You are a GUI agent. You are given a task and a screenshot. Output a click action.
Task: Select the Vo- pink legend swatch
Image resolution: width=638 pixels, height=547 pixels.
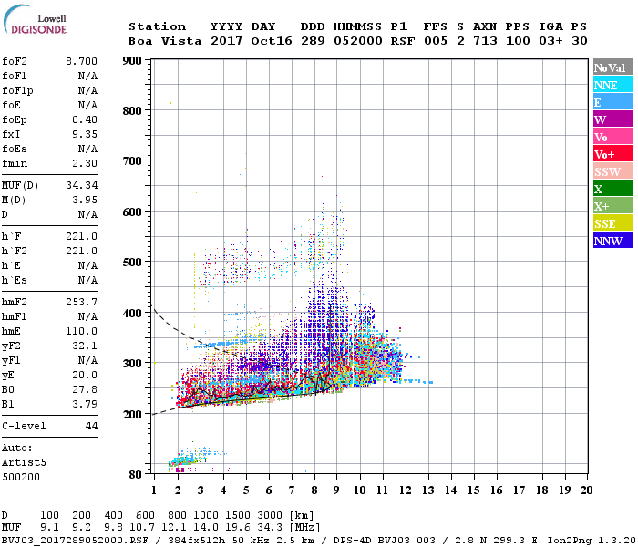[x=612, y=137]
